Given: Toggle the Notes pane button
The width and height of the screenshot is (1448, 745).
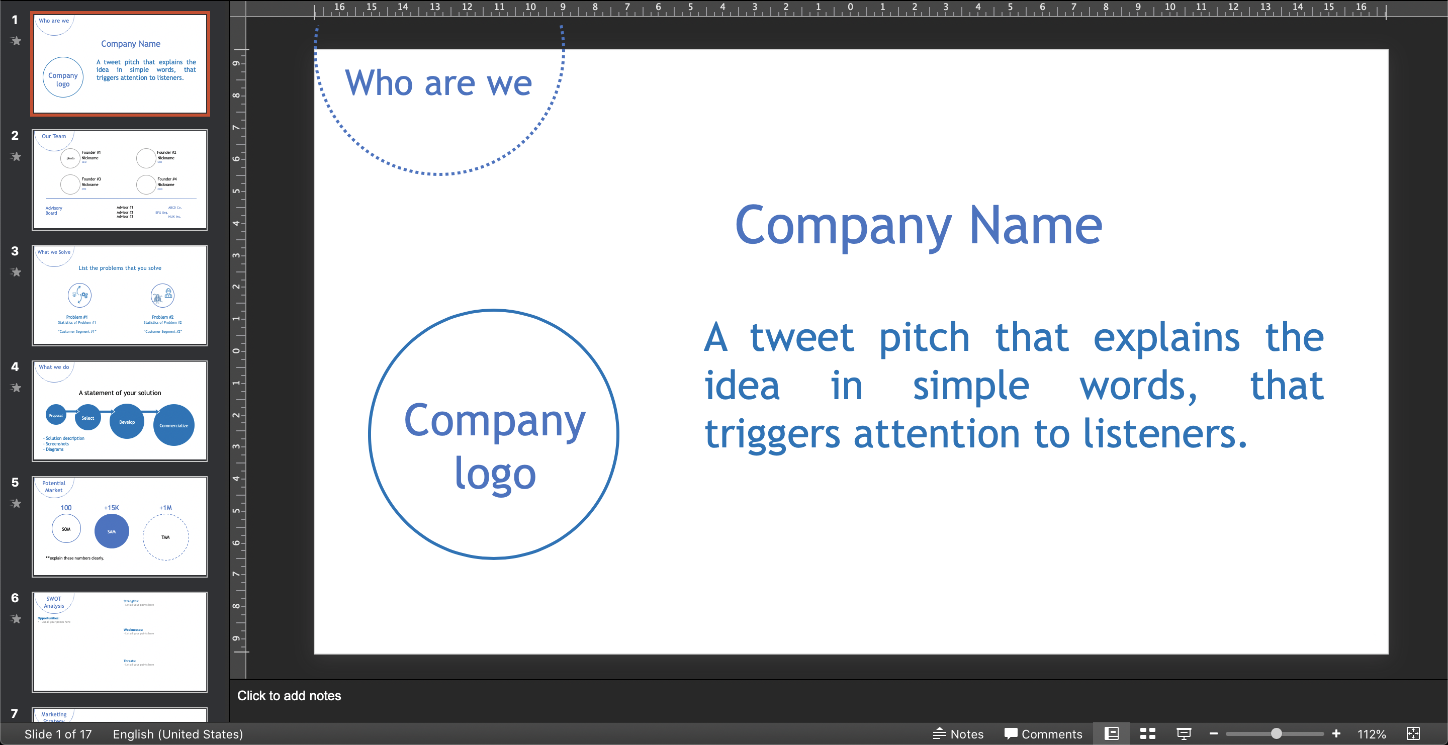Looking at the screenshot, I should click(958, 734).
